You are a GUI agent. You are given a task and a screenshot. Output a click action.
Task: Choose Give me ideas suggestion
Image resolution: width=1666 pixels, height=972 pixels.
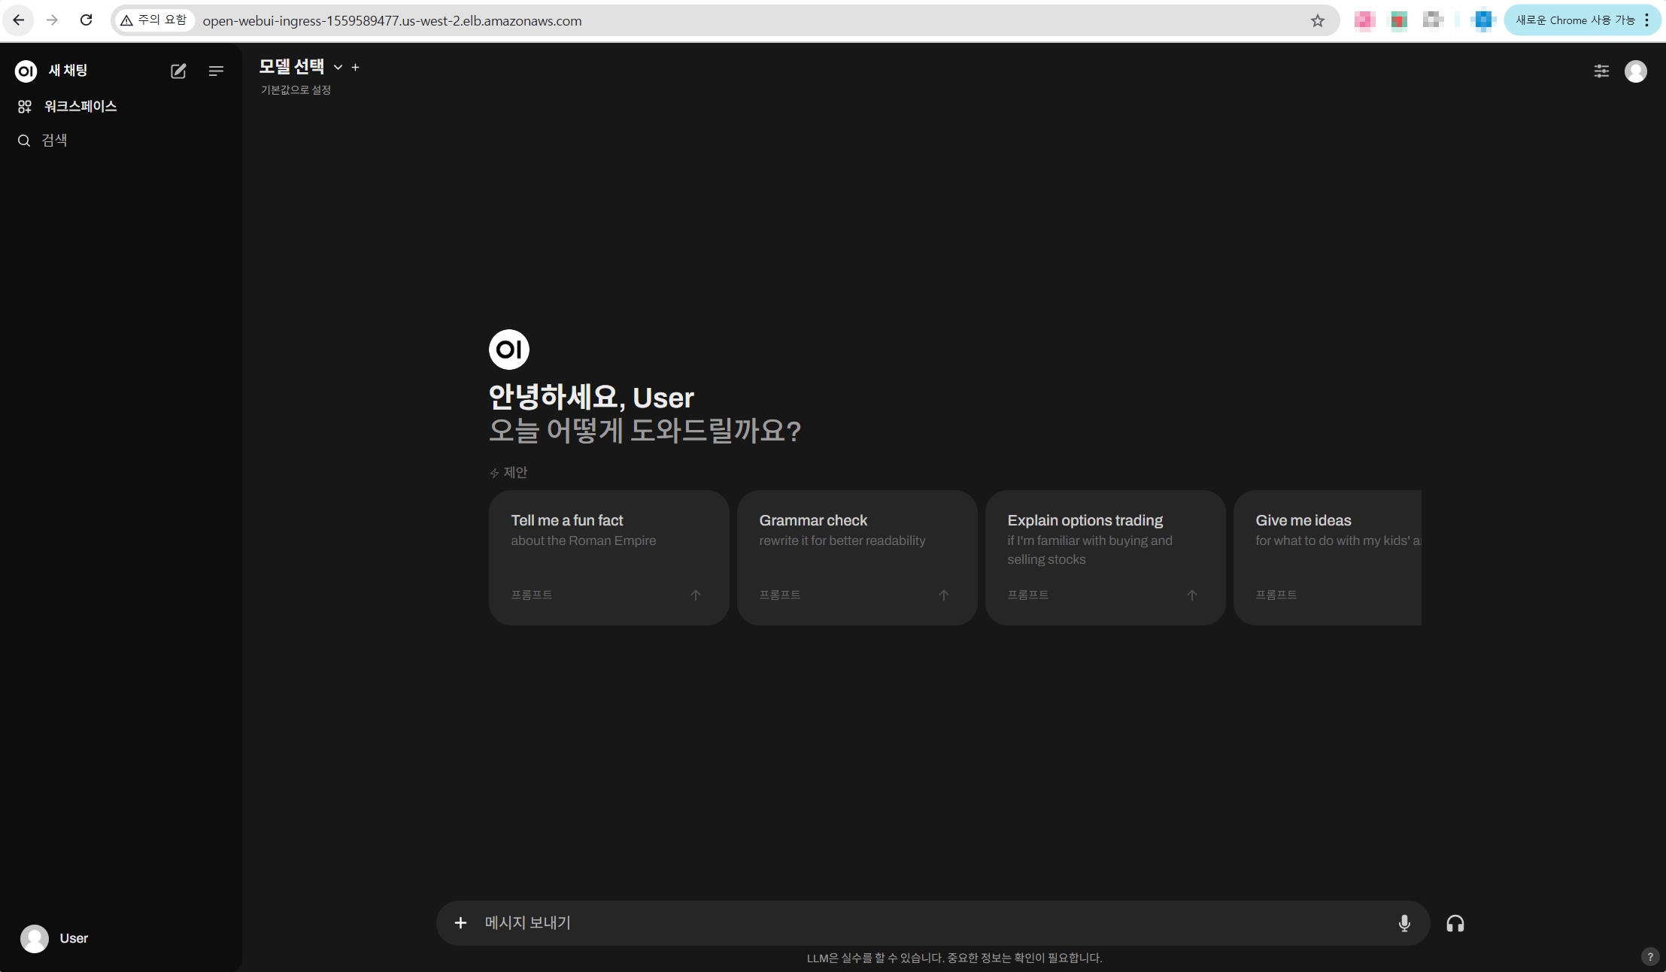[1327, 557]
